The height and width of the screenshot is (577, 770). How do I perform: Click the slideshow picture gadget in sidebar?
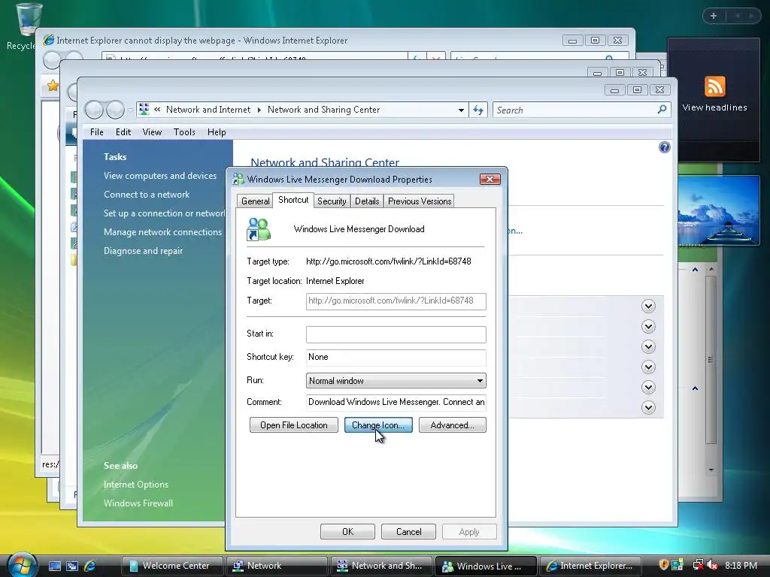point(719,210)
